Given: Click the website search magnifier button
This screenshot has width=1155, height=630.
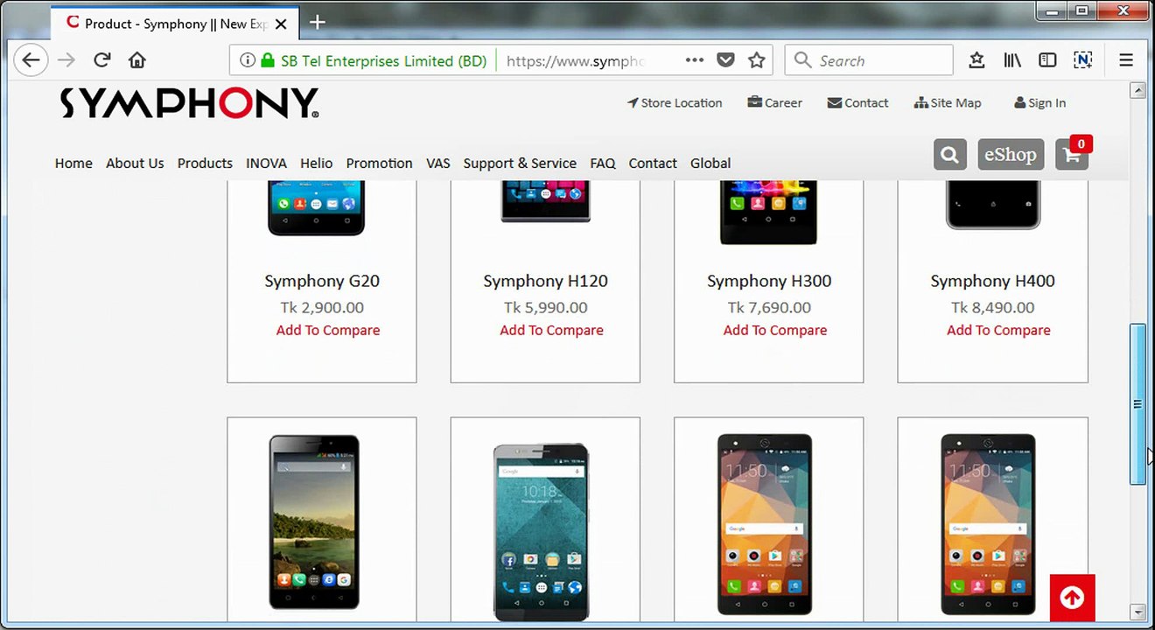Looking at the screenshot, I should (950, 155).
